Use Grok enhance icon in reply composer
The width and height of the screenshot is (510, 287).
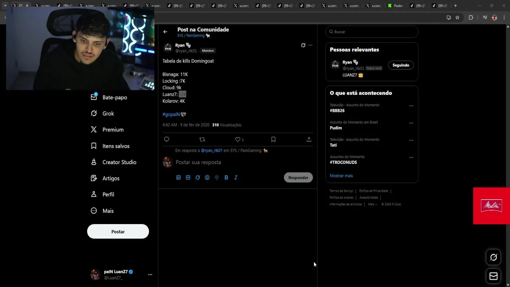(198, 177)
